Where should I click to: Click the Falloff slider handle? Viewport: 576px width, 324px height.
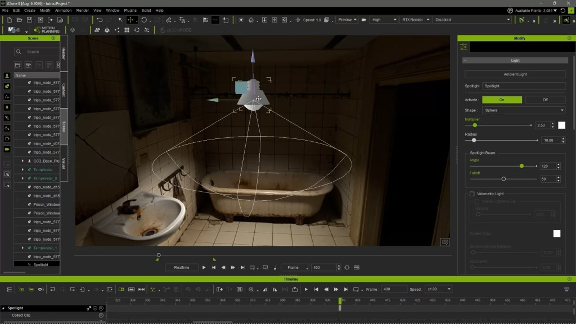pos(503,179)
